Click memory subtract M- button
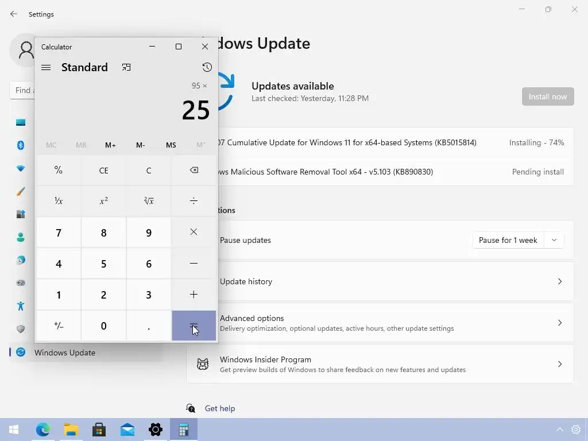This screenshot has height=441, width=588. tap(141, 145)
